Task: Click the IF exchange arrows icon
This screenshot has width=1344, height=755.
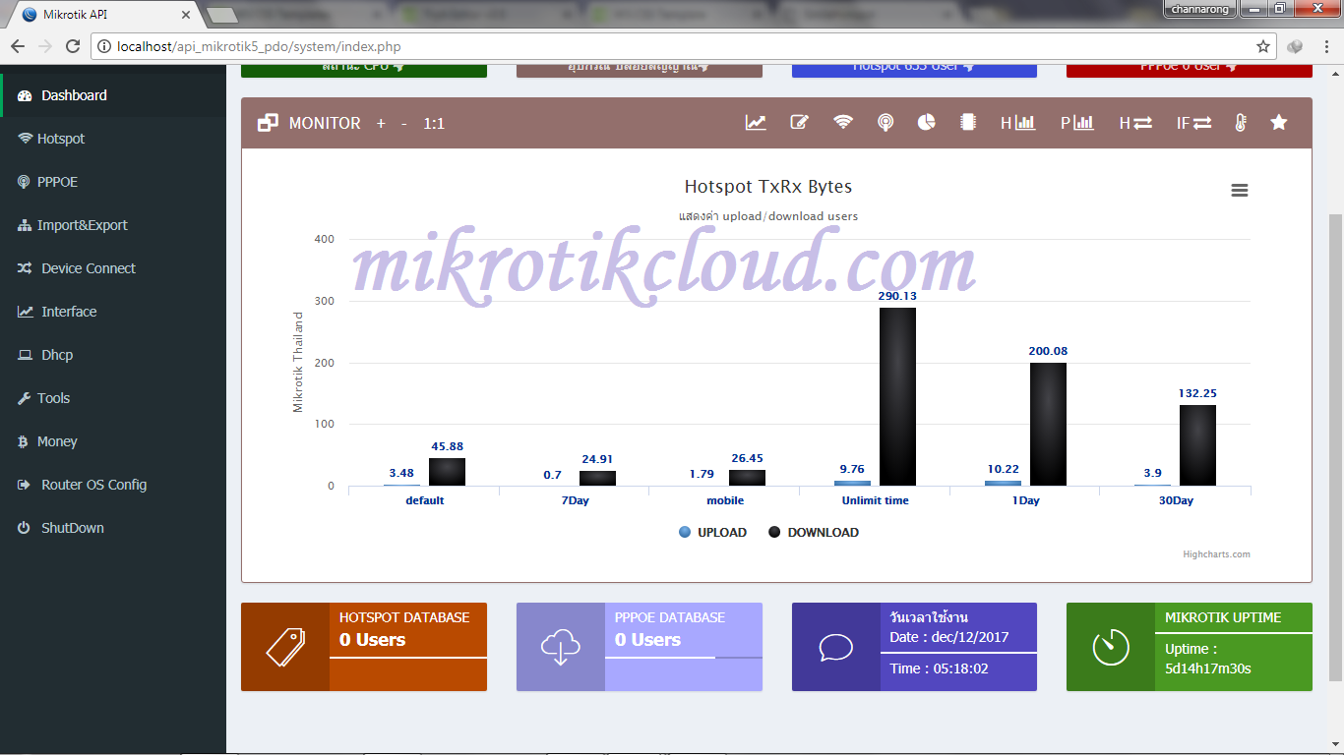Action: click(x=1193, y=123)
